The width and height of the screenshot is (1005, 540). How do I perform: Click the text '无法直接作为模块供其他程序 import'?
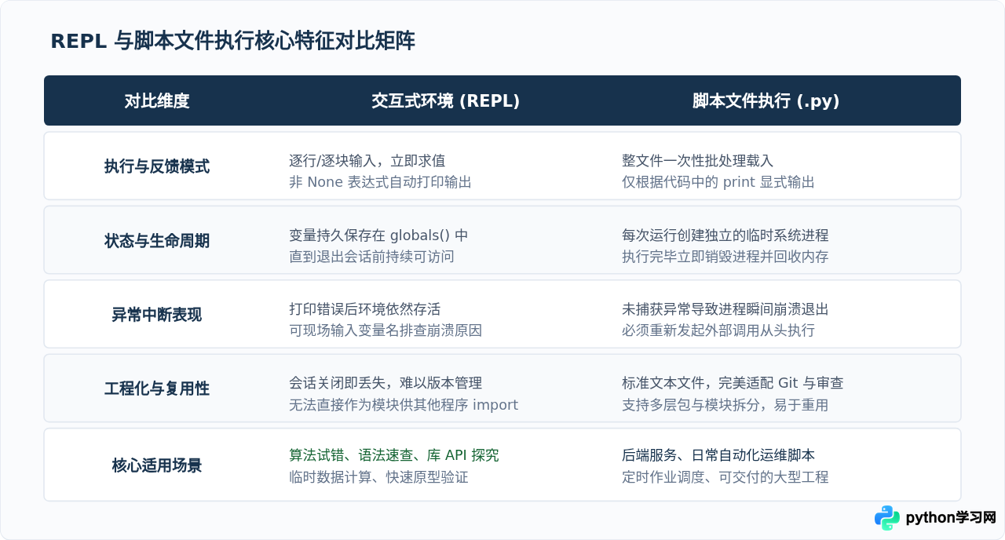click(x=404, y=405)
